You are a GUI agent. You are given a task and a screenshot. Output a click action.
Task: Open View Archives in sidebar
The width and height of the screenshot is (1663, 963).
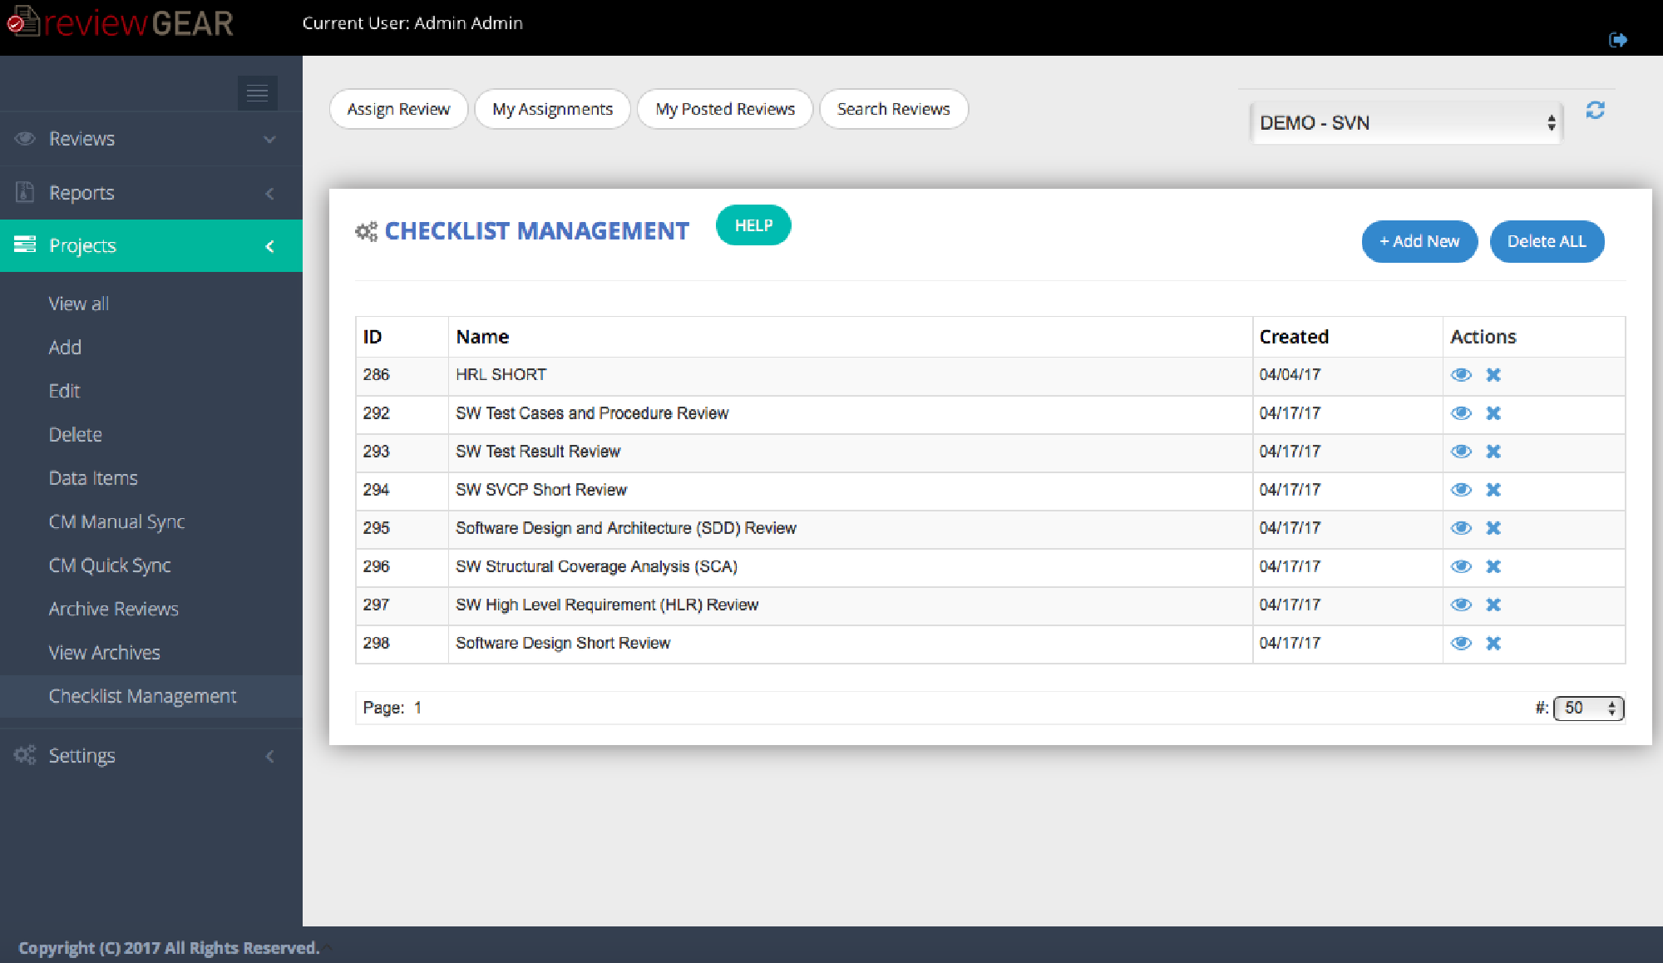tap(104, 653)
